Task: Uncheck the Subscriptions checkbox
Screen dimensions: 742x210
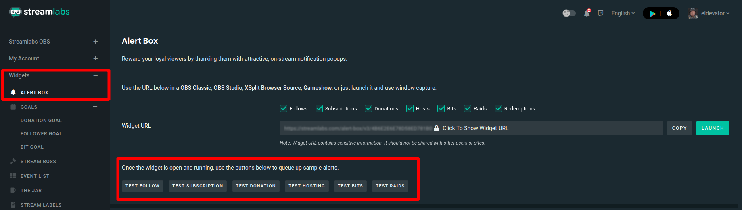Action: click(319, 108)
